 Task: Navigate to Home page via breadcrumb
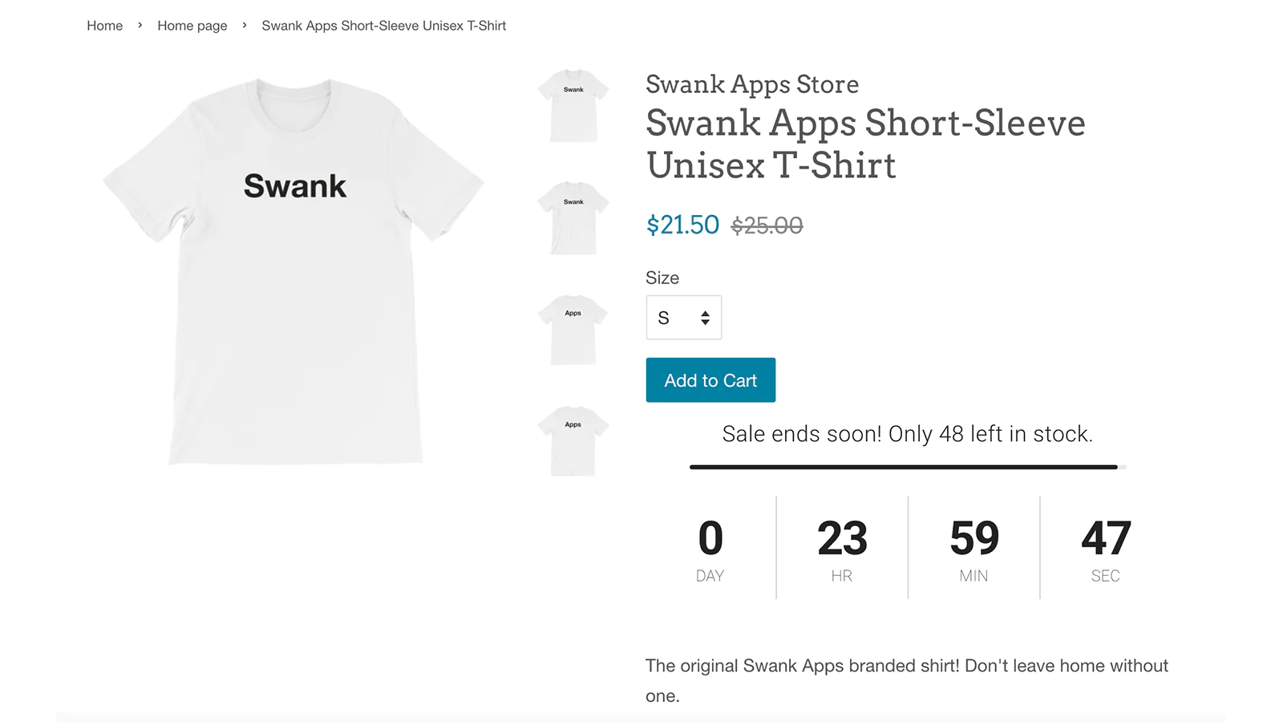(x=192, y=25)
